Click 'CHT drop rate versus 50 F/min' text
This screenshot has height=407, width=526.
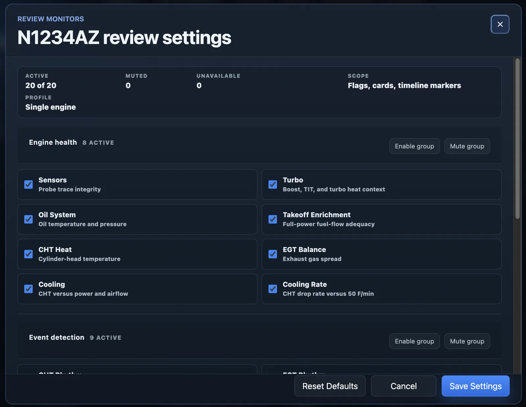[x=328, y=294]
